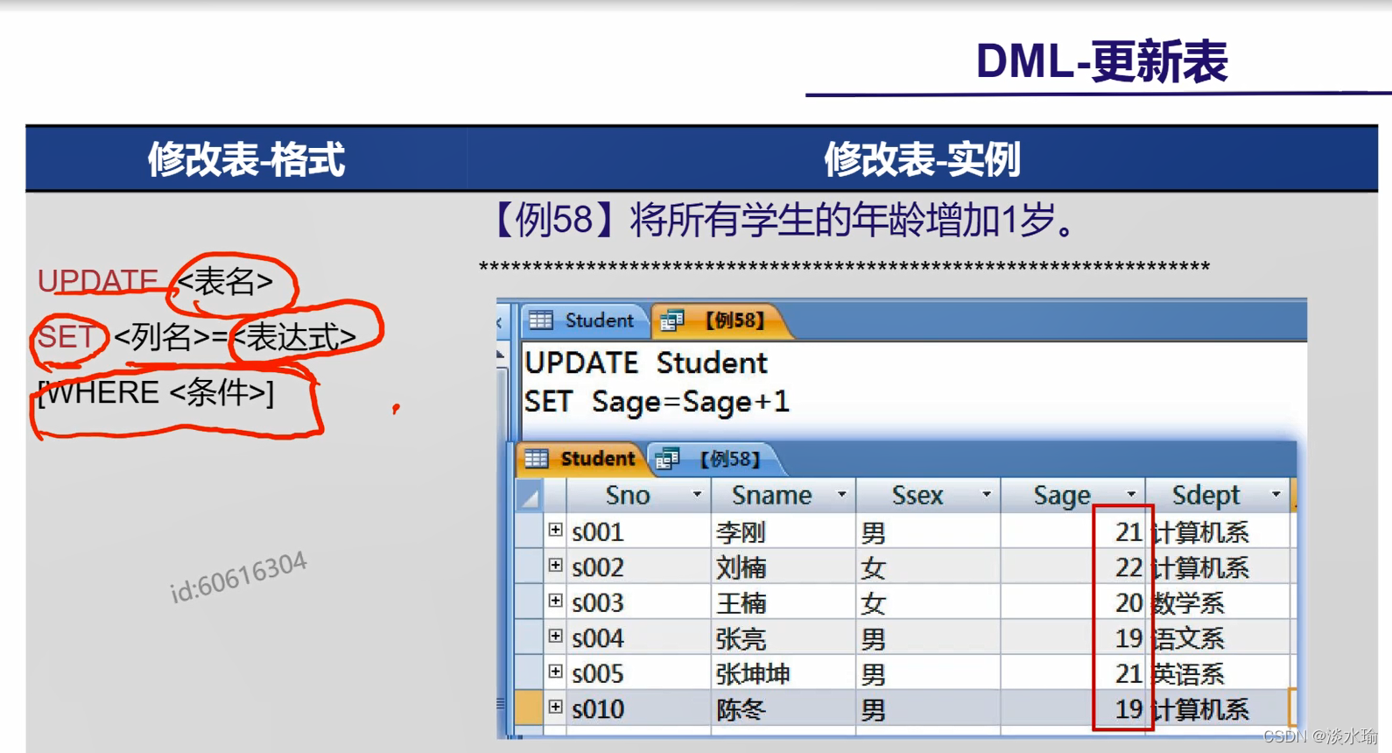Click the name cell 张坤坤
This screenshot has height=753, width=1392.
tap(784, 673)
